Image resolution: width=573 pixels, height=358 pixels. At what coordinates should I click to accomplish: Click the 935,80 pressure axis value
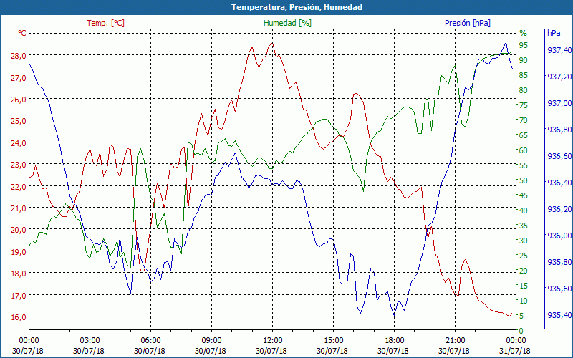pyautogui.click(x=559, y=262)
